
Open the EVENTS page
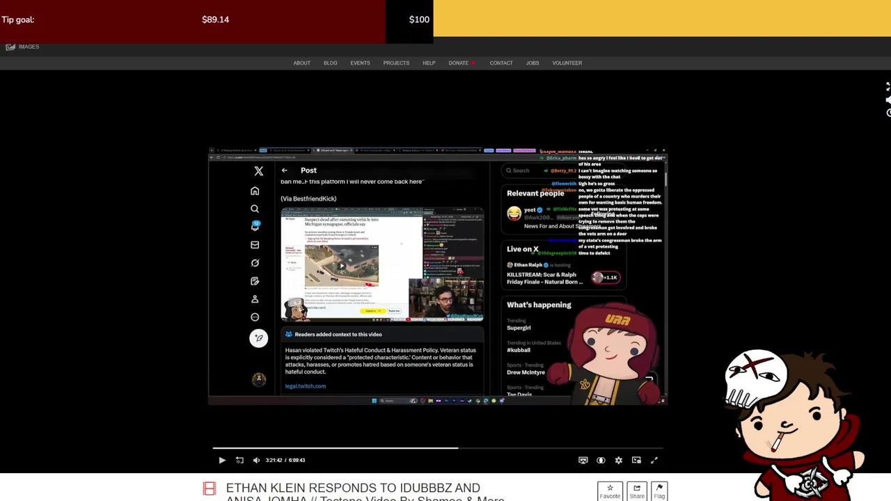pos(360,63)
